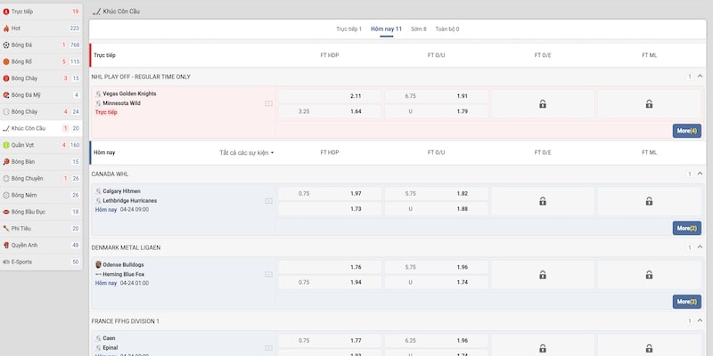Pick the 1.76 handicap odds for Odense Bulldogs
713x356 pixels.
(x=356, y=267)
